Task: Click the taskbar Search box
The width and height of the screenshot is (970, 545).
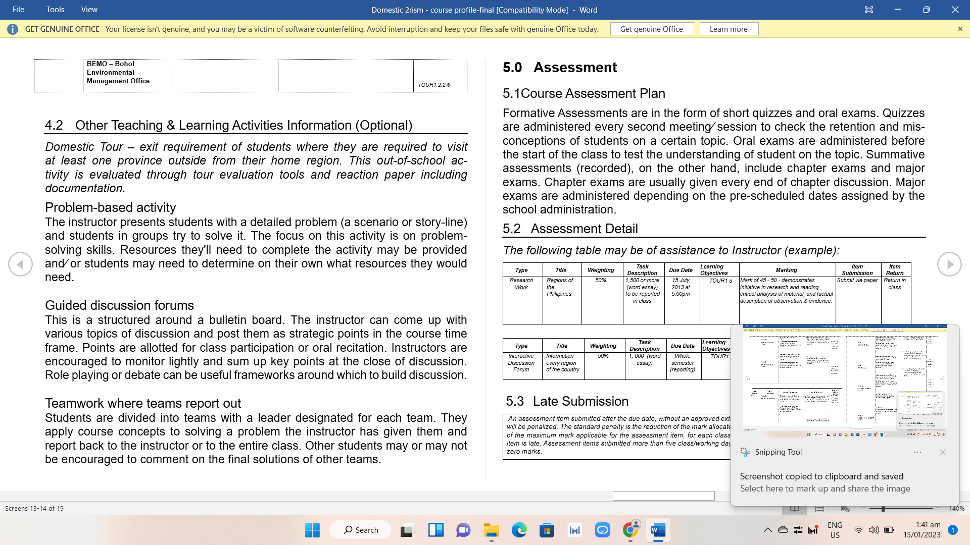Action: point(361,530)
